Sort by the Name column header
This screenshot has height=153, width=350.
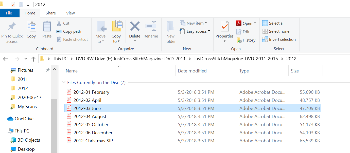coord(72,71)
